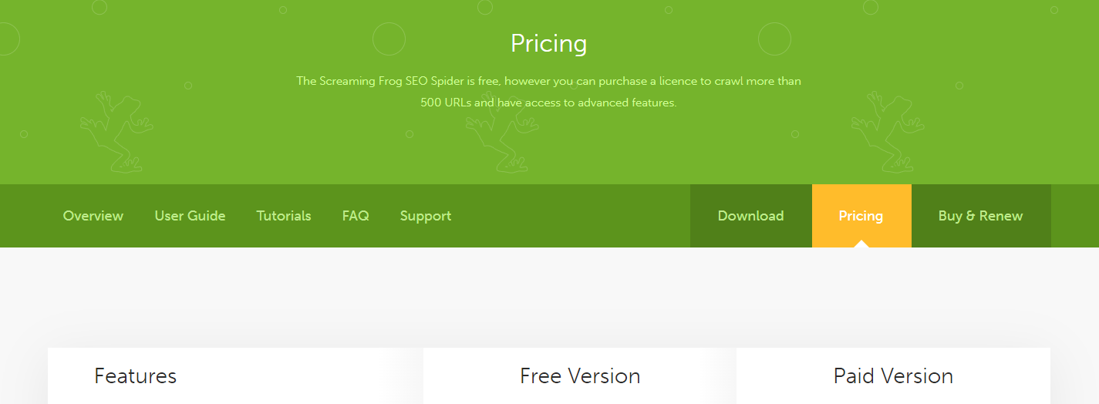Open the FAQ page
Viewport: 1099px width, 404px height.
(356, 216)
